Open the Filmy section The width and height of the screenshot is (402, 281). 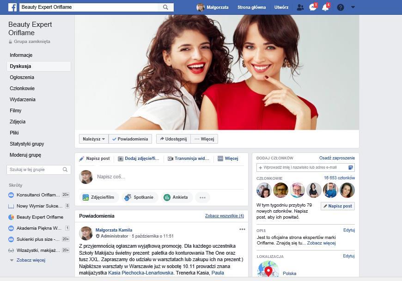[x=15, y=110]
